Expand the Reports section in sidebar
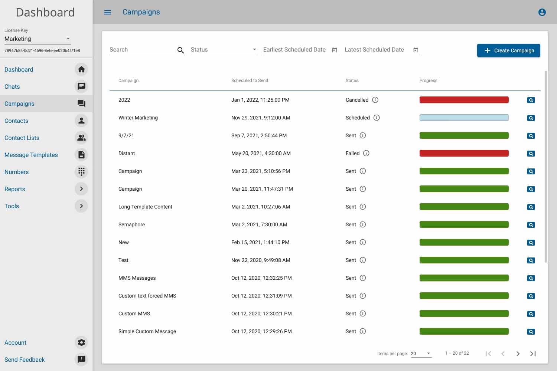 (x=81, y=189)
